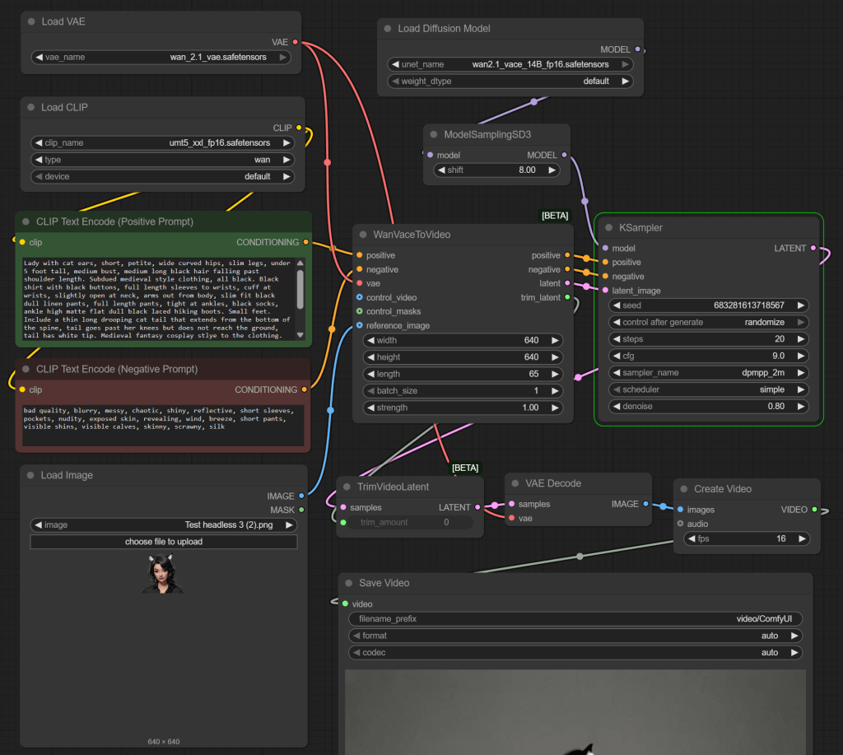
Task: Open the weight_dtype dropdown in Load Diffusion Model
Action: (510, 82)
